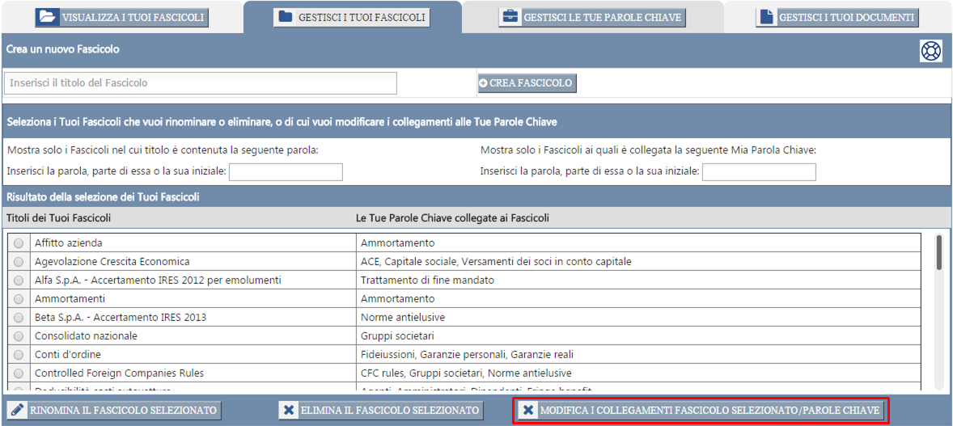The width and height of the screenshot is (953, 426).
Task: Click the Mia Parola Chiave filter input
Action: [x=759, y=172]
